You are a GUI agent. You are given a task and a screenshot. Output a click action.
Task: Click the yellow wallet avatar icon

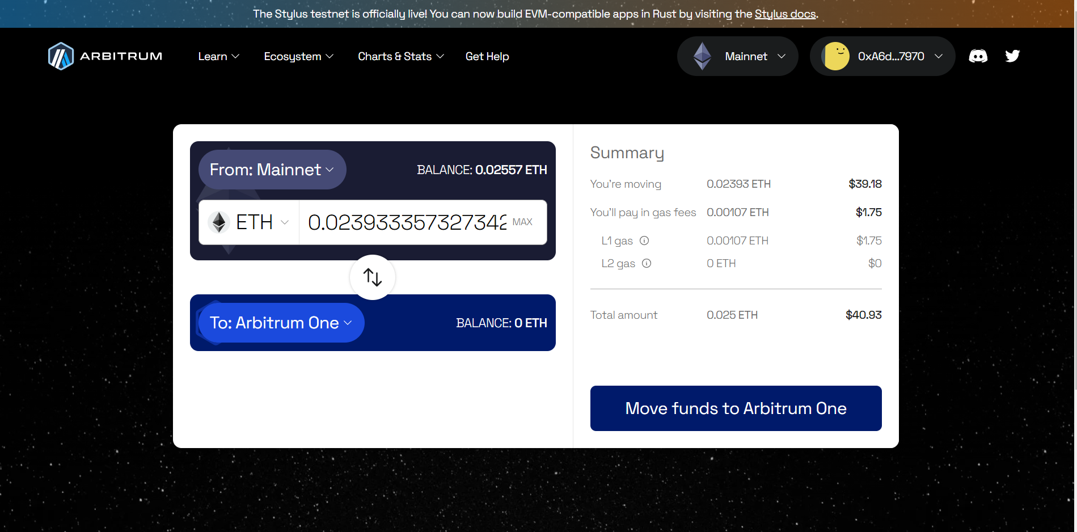pyautogui.click(x=836, y=56)
